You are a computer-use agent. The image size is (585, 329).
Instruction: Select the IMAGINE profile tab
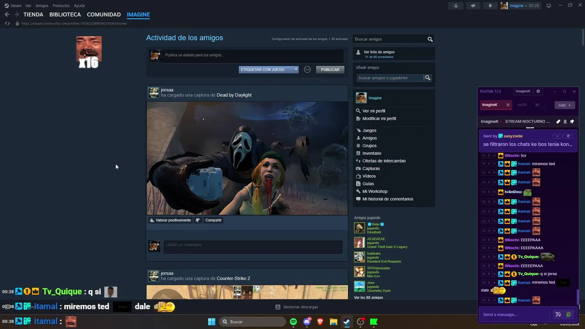[138, 15]
